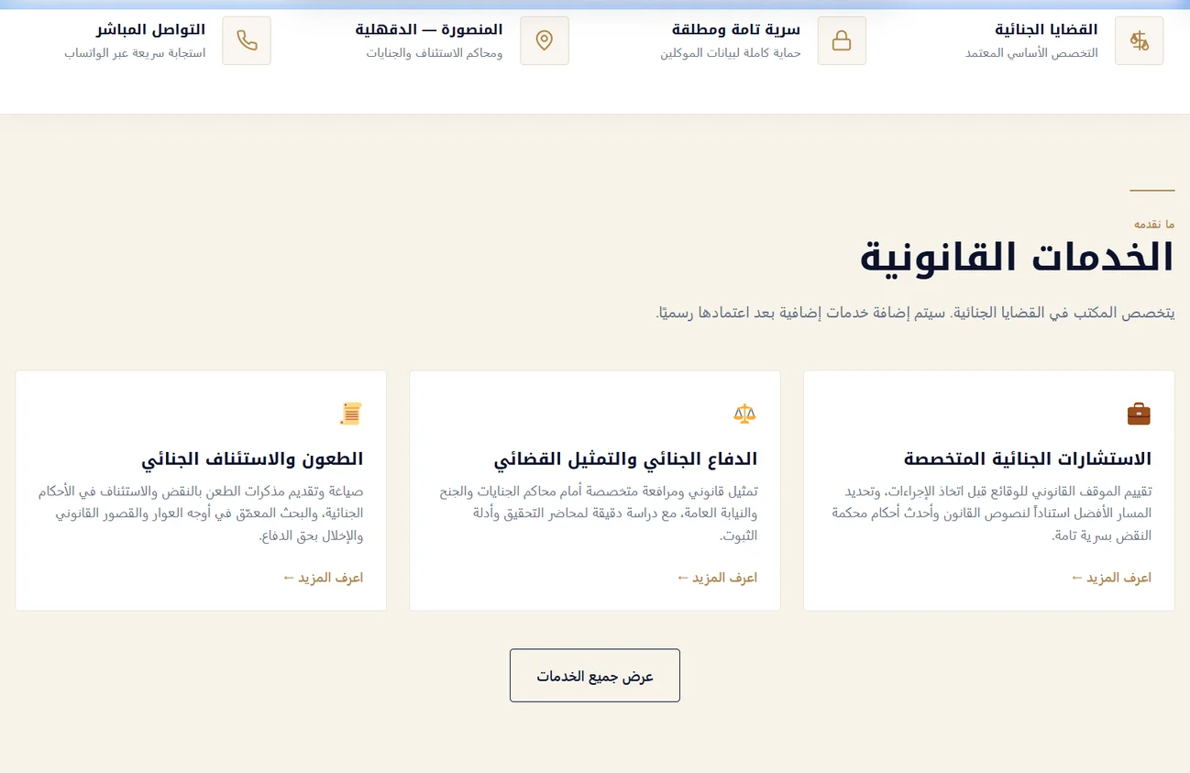Click the سرية تامة ومطلقة heading

click(736, 29)
